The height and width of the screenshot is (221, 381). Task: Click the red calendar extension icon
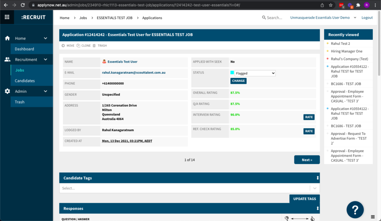point(341,5)
